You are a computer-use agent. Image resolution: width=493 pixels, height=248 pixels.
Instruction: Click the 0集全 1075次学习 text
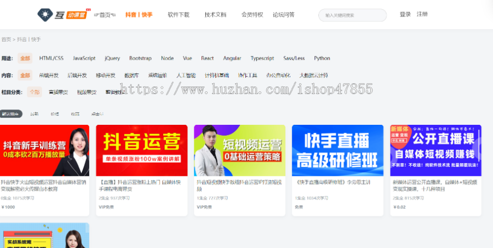click(18, 198)
